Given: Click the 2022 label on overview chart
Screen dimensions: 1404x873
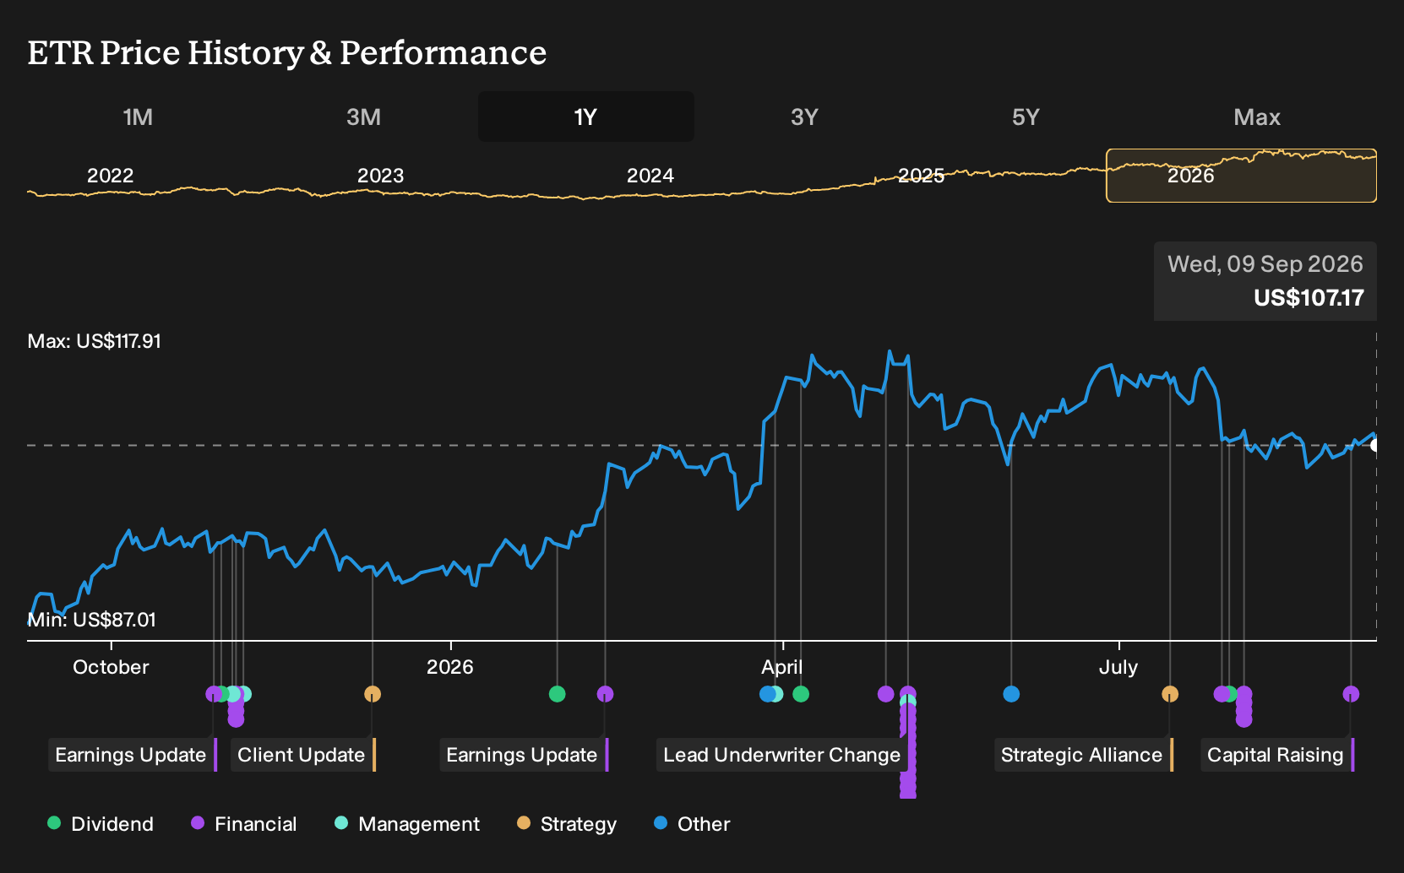Looking at the screenshot, I should pyautogui.click(x=111, y=176).
